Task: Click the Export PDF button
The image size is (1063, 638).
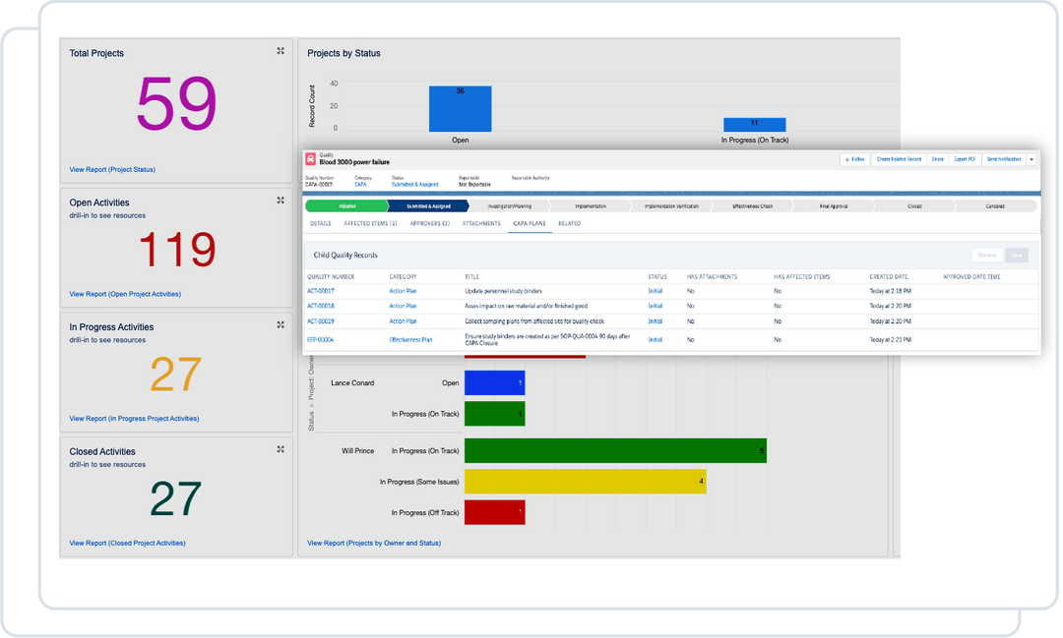Action: tap(965, 158)
